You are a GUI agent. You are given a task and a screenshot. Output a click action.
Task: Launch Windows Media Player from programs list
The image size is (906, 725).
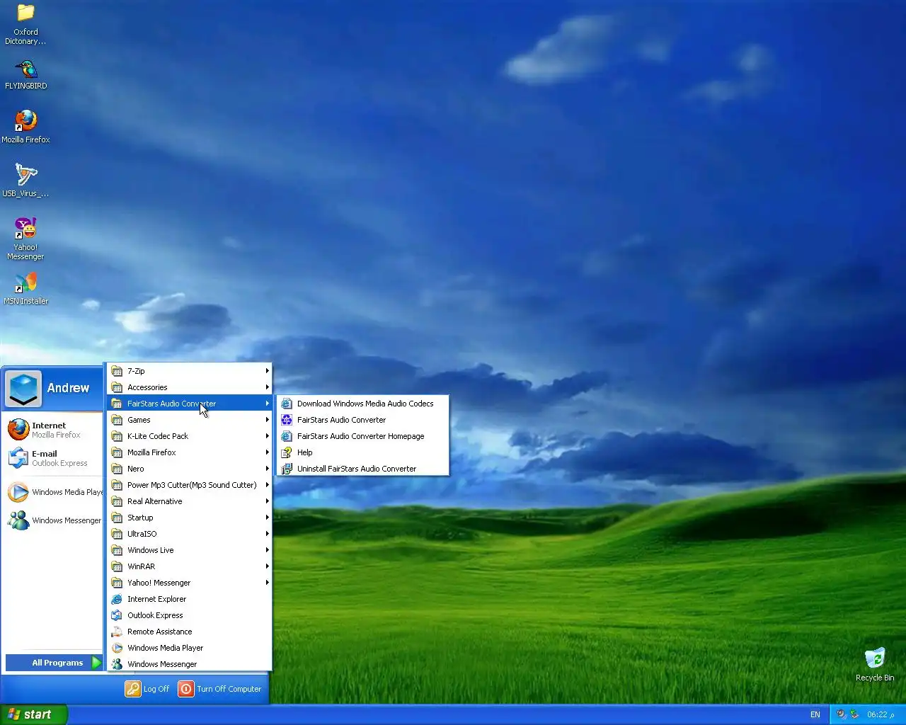pyautogui.click(x=190, y=648)
